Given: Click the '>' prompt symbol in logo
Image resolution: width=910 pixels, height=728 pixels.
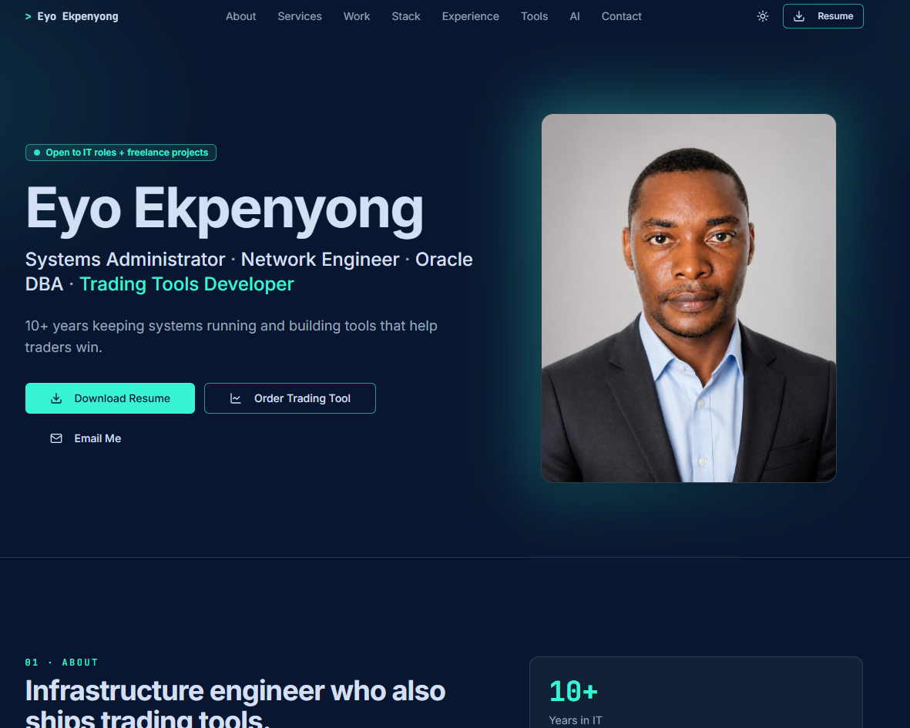Looking at the screenshot, I should click(28, 17).
